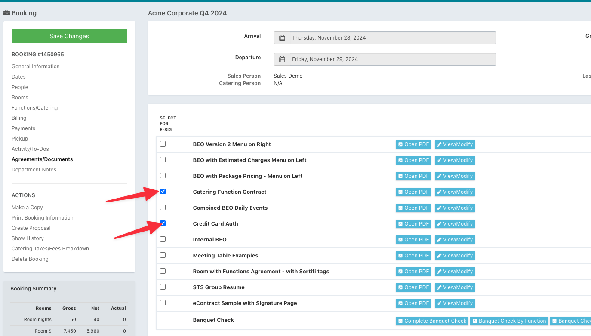Click the Departure date calendar icon
This screenshot has height=336, width=591.
point(282,59)
